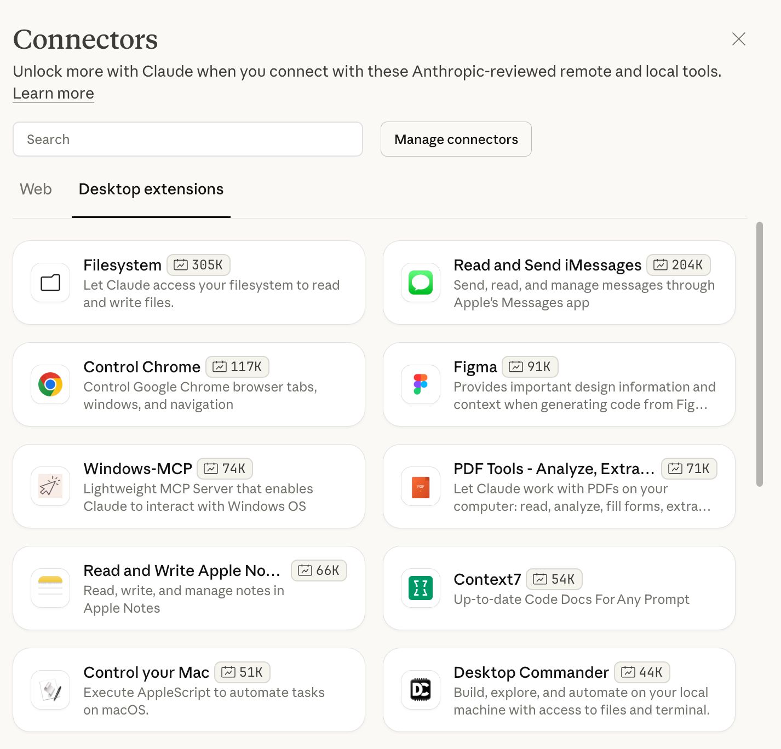Open the Learn more link
781x749 pixels.
[x=53, y=94]
